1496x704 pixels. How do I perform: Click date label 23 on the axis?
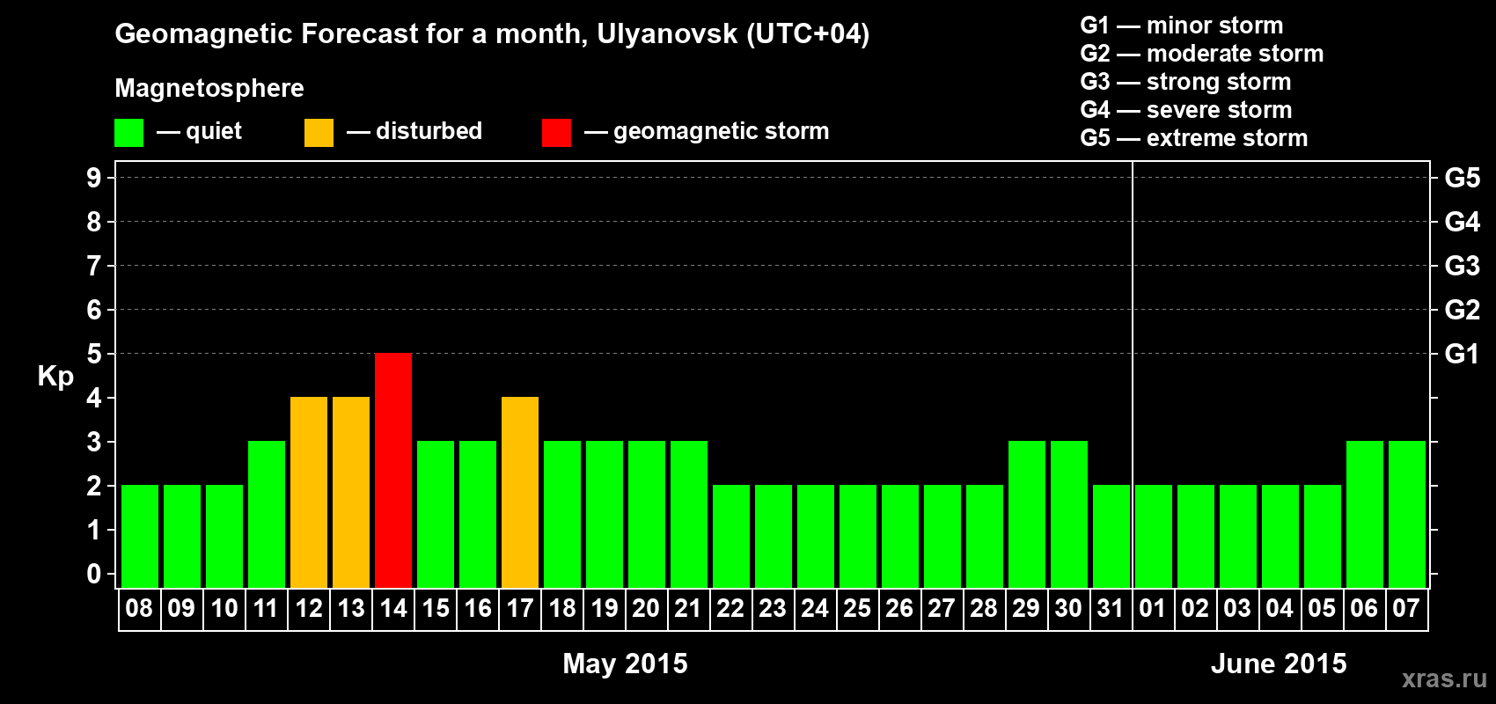(x=773, y=608)
